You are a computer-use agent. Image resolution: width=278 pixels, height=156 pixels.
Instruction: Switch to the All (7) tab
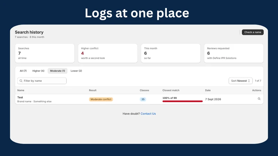pyautogui.click(x=23, y=71)
